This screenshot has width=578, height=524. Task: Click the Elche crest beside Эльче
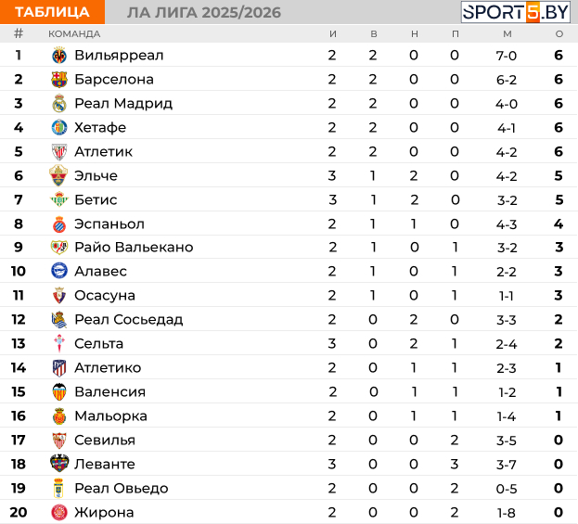(58, 176)
